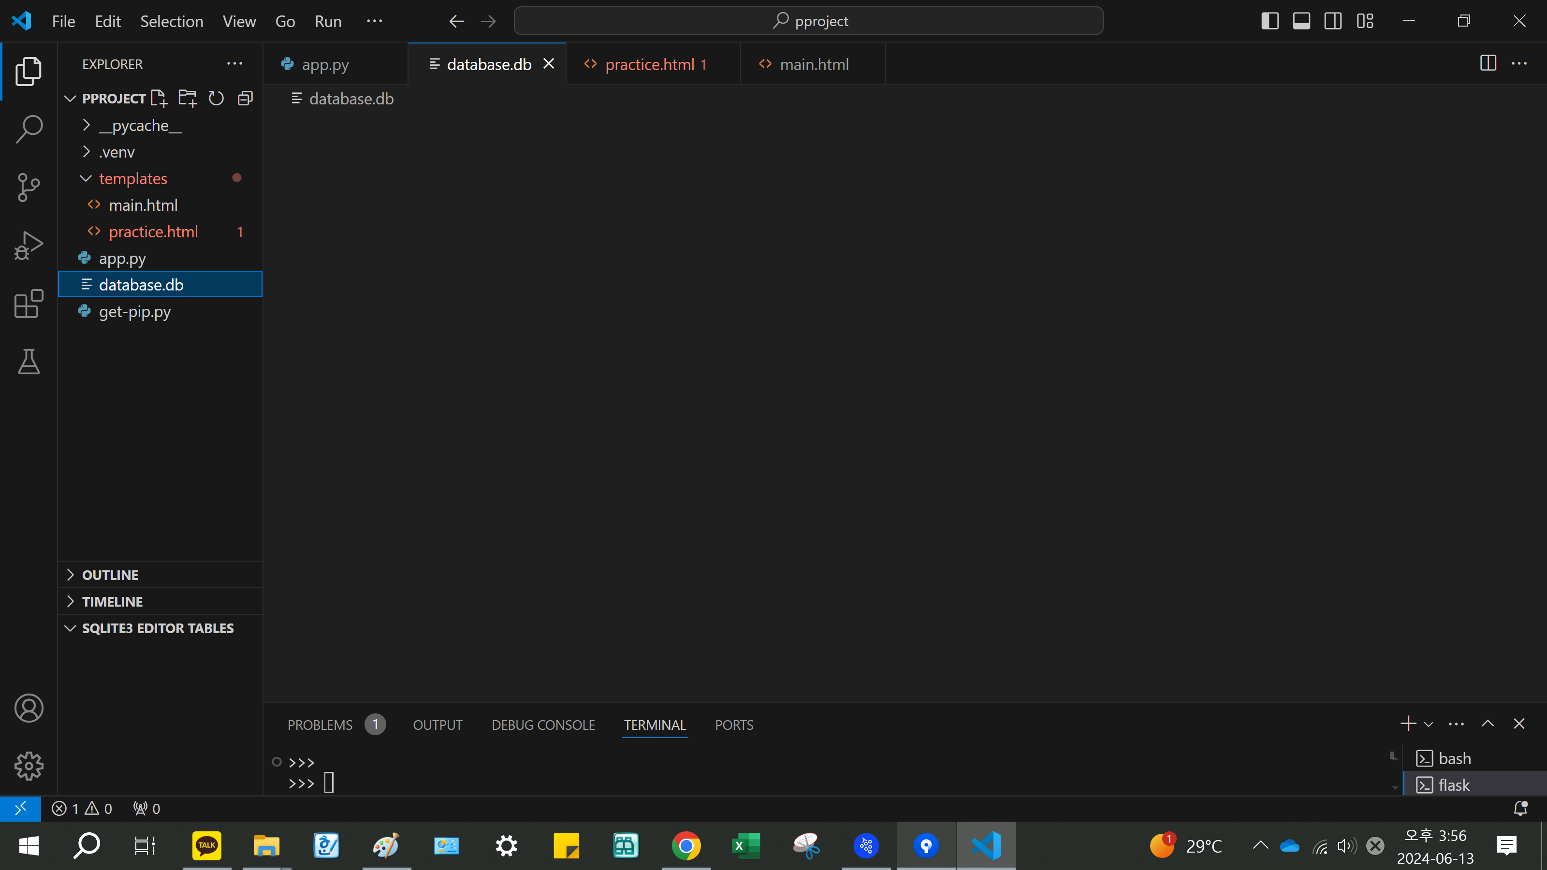Open the Search view in activity bar
Screen dimensions: 1547x870
28,129
